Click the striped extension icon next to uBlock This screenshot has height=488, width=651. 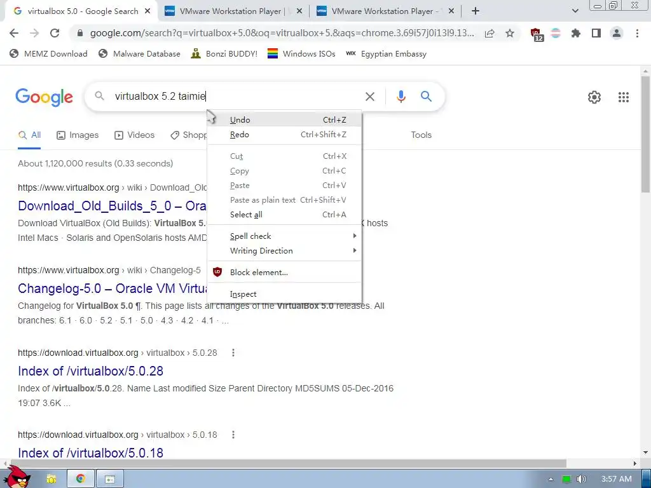point(556,33)
